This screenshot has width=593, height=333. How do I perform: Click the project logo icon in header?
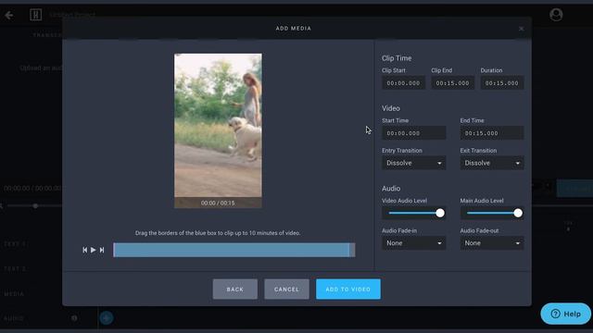point(35,15)
